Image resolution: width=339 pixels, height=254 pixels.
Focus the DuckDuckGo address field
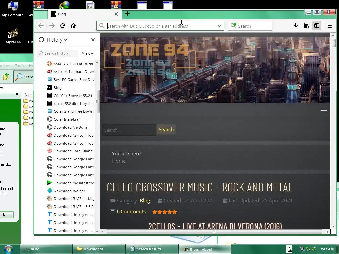point(161,26)
